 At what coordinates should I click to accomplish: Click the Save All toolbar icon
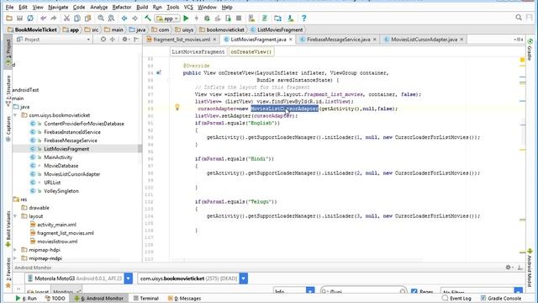point(19,19)
